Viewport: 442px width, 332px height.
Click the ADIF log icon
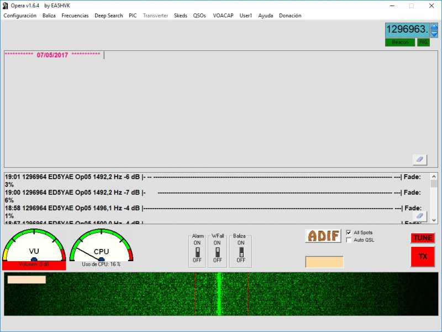point(323,236)
